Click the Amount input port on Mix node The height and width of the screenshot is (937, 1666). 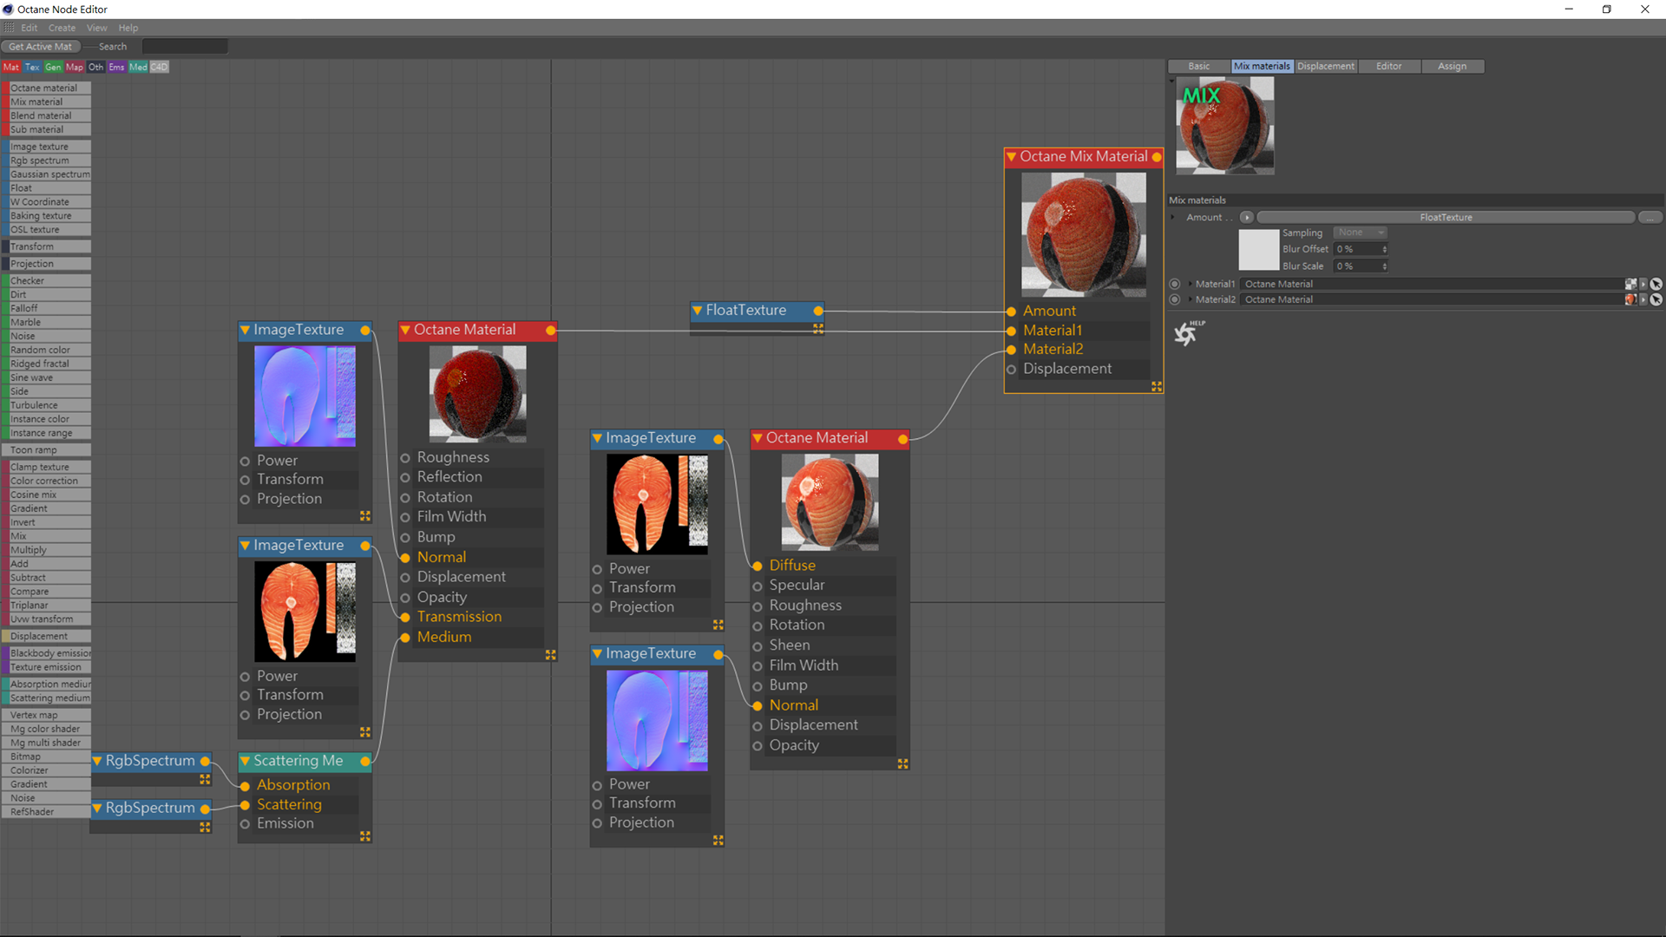point(1012,311)
